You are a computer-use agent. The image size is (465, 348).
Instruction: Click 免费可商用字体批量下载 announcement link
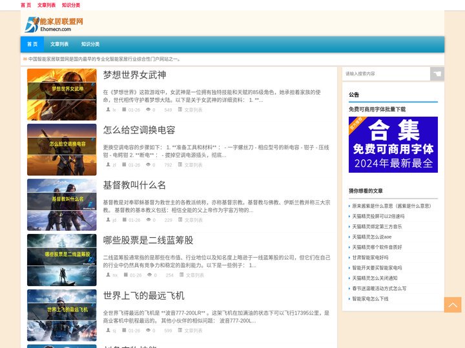click(x=377, y=109)
